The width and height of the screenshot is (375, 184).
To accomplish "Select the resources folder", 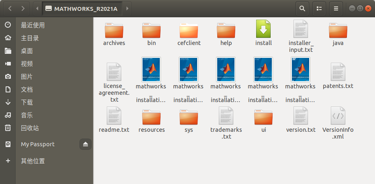I will click(151, 121).
